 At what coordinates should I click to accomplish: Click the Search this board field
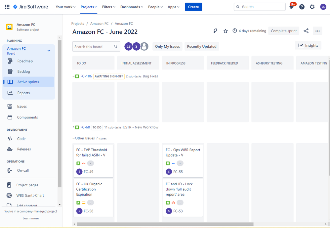[96, 47]
